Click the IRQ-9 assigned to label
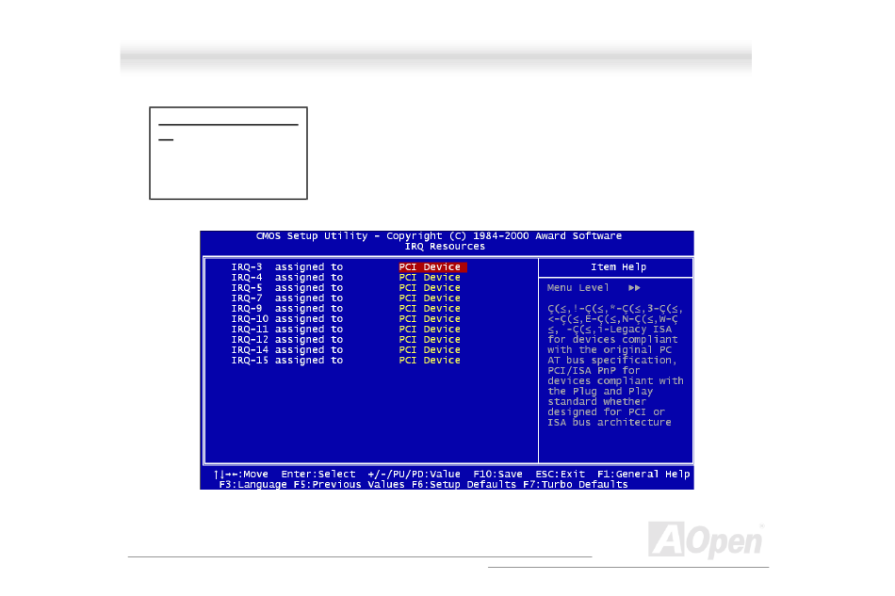 tap(287, 309)
